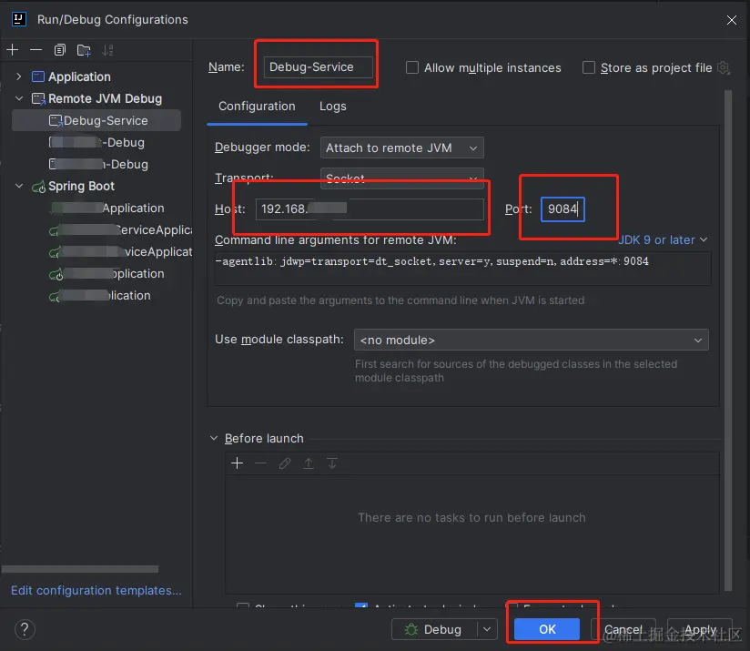Click the Application node icon in tree
This screenshot has width=750, height=651.
38,76
